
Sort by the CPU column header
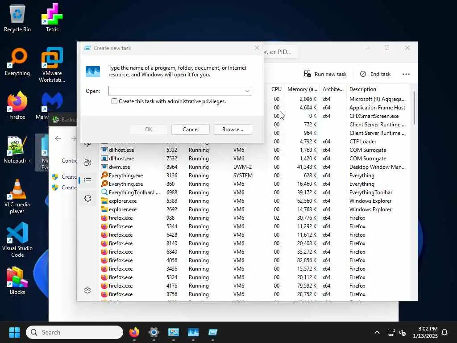[276, 89]
